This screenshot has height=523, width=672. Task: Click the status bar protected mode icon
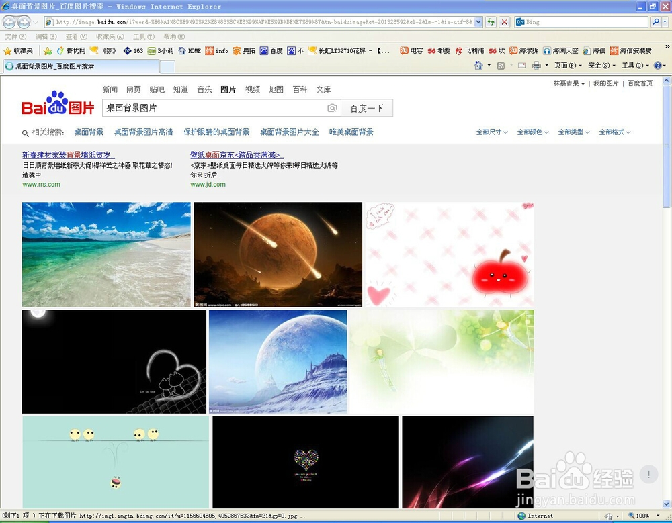(x=609, y=516)
